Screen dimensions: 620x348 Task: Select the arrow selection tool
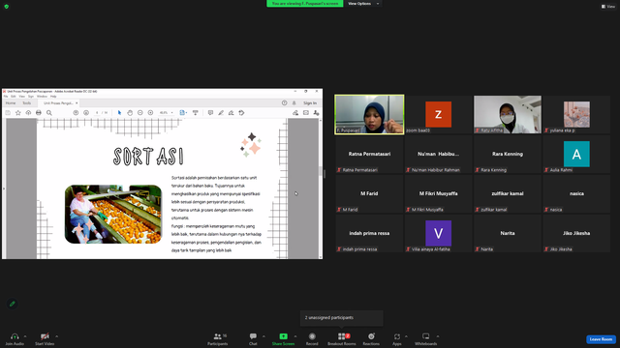pos(119,113)
